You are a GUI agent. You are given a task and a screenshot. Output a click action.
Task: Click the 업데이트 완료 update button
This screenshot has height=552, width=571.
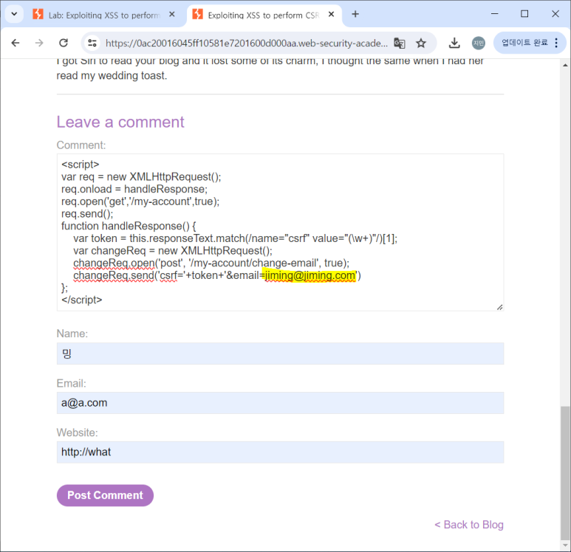[x=524, y=43]
